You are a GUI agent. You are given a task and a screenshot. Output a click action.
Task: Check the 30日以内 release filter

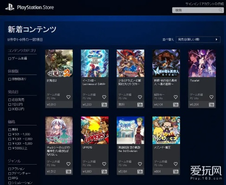[10, 109]
